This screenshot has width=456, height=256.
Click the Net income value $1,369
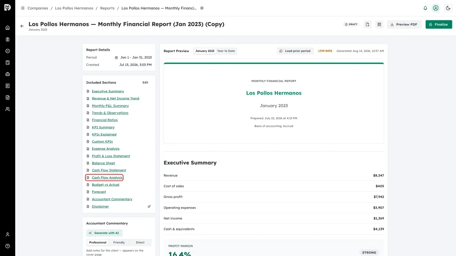(x=379, y=218)
